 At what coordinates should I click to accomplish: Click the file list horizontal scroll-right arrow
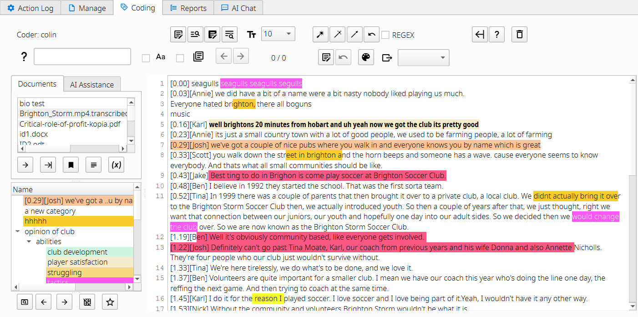123,148
